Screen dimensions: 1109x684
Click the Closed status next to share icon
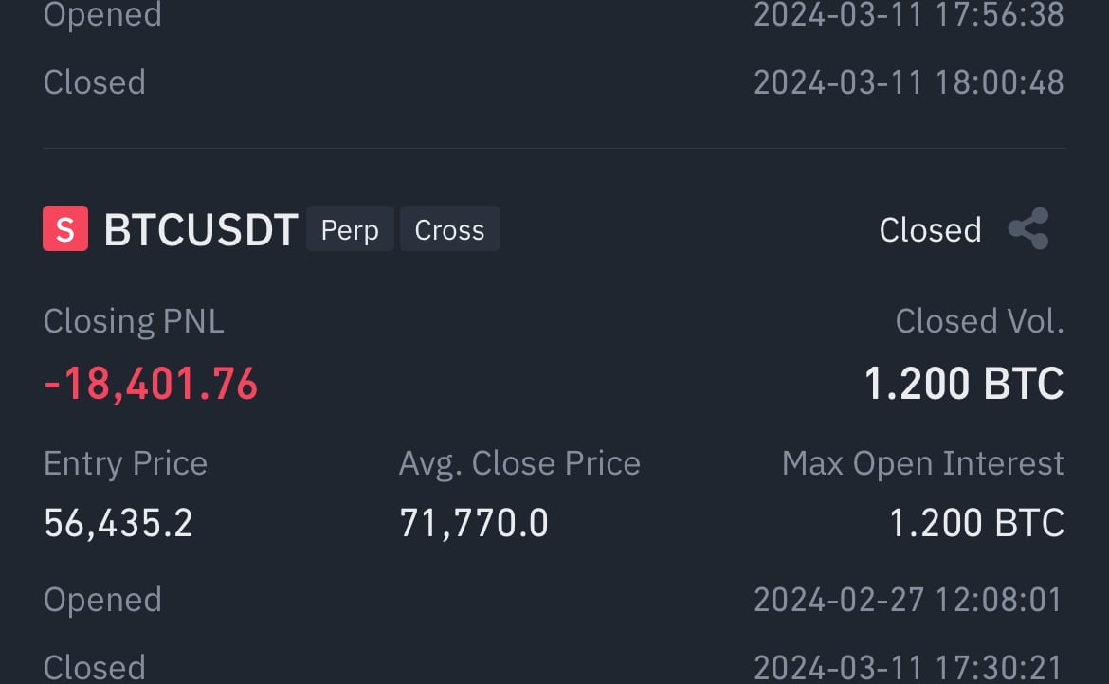pos(930,230)
